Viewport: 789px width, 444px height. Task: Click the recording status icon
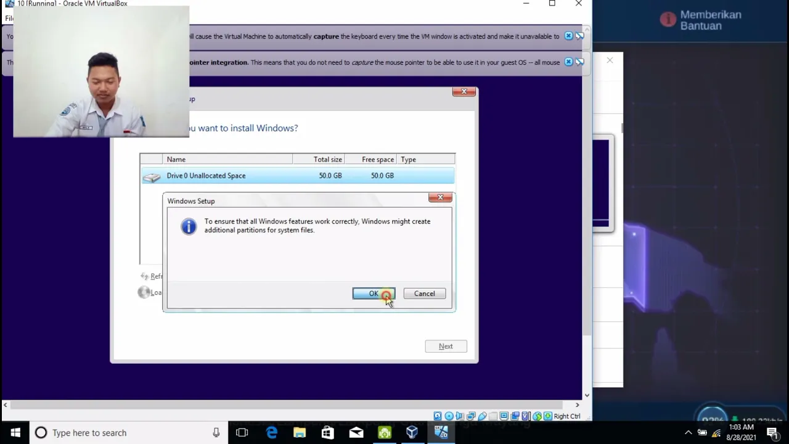coord(515,416)
